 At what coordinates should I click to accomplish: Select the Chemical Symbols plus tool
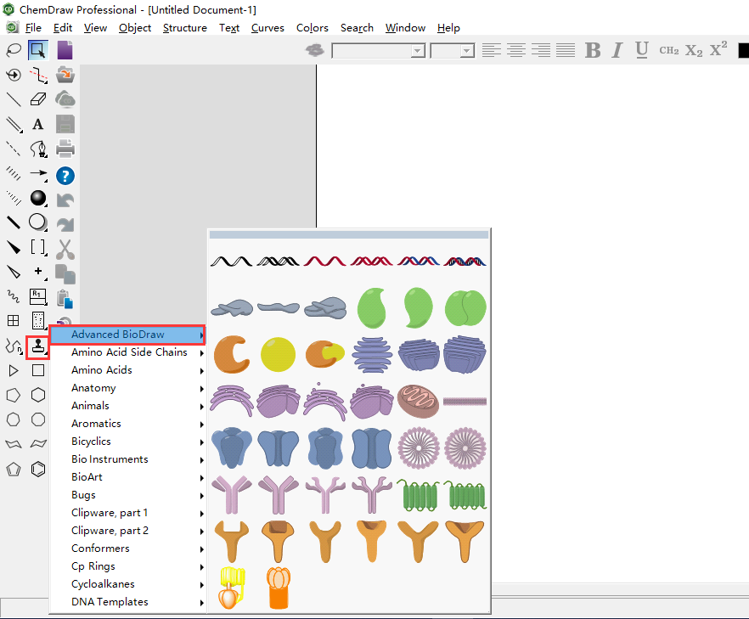[x=38, y=272]
